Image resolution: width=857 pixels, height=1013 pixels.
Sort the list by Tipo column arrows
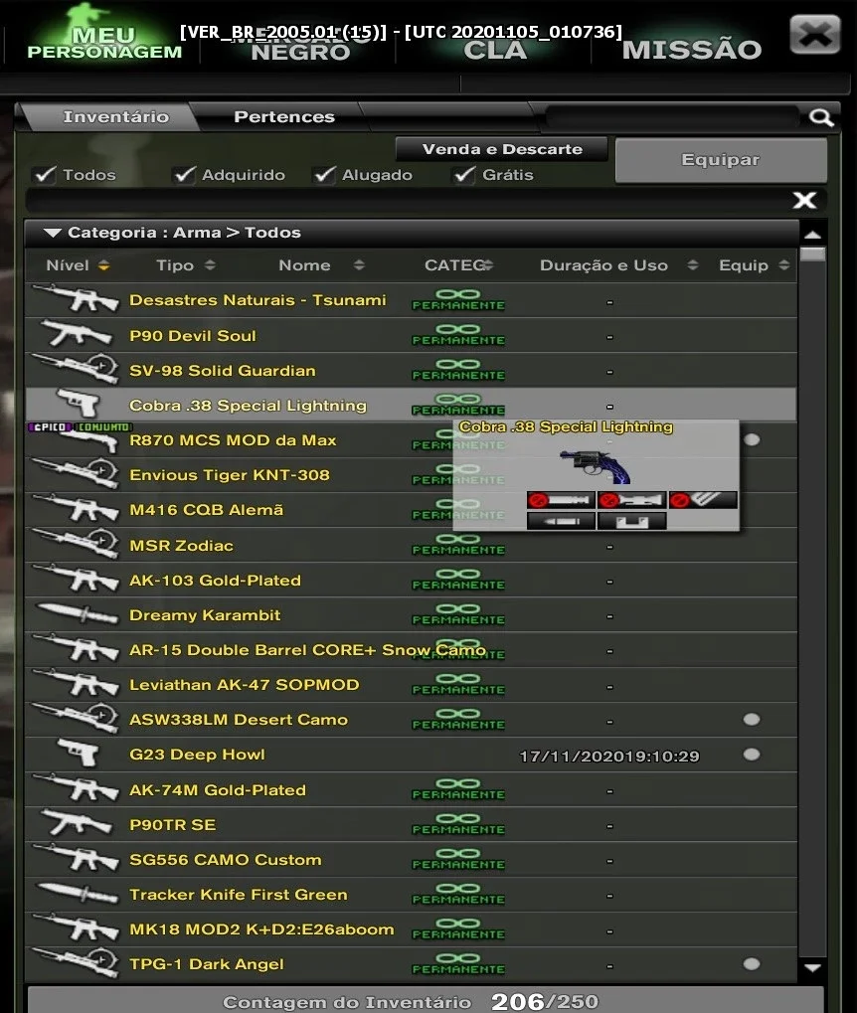[210, 265]
